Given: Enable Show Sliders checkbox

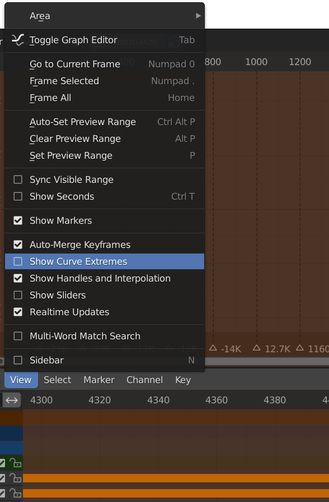Looking at the screenshot, I should (x=18, y=295).
